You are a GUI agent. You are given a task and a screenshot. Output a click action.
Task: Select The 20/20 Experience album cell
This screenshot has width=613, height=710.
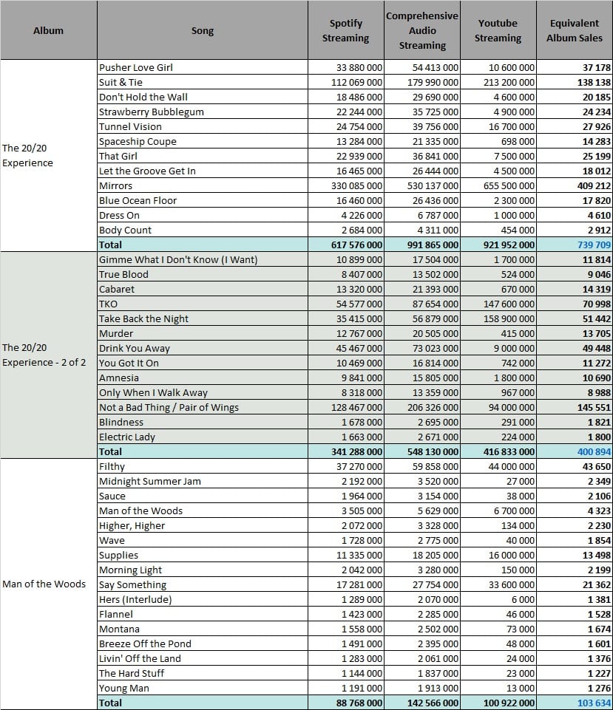coord(49,155)
